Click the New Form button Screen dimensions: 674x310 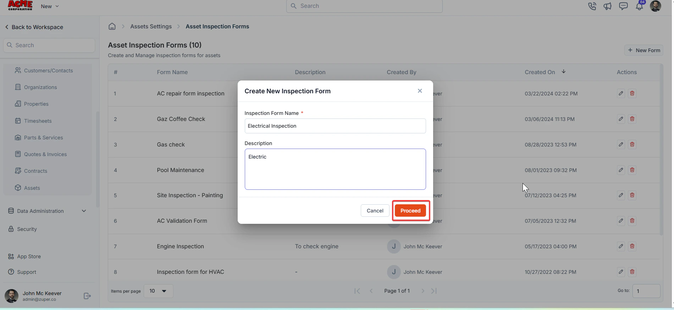point(644,50)
